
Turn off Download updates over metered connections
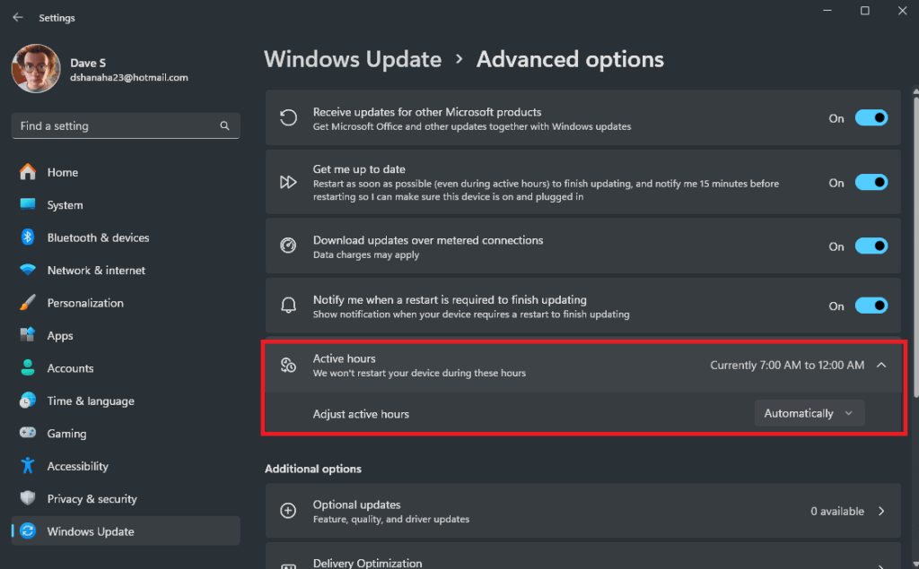coord(870,246)
